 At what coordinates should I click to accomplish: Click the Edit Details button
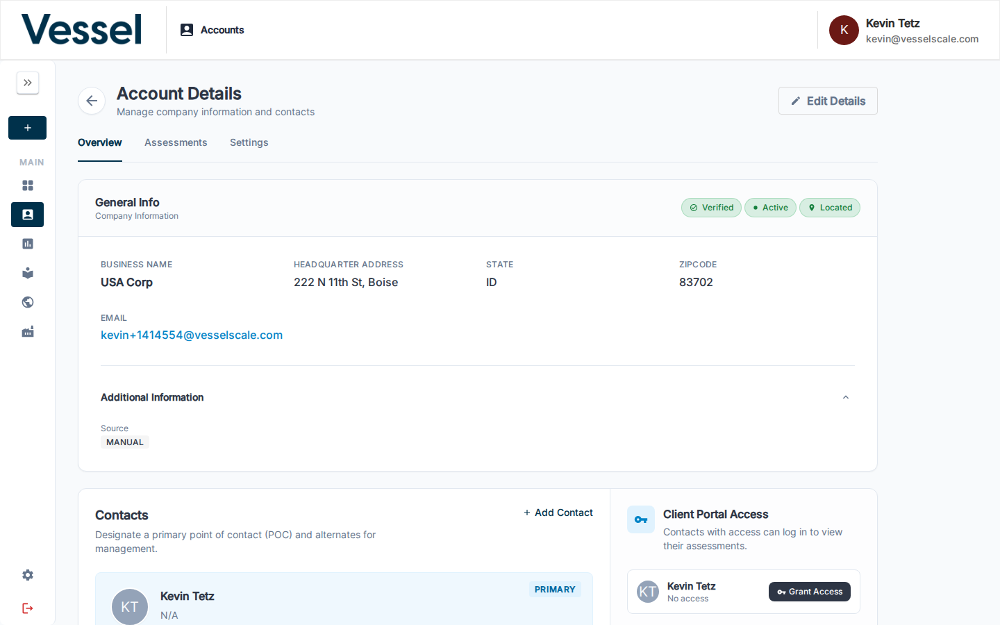coord(828,101)
